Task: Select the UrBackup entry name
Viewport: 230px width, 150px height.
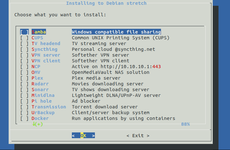Action: tap(43, 113)
